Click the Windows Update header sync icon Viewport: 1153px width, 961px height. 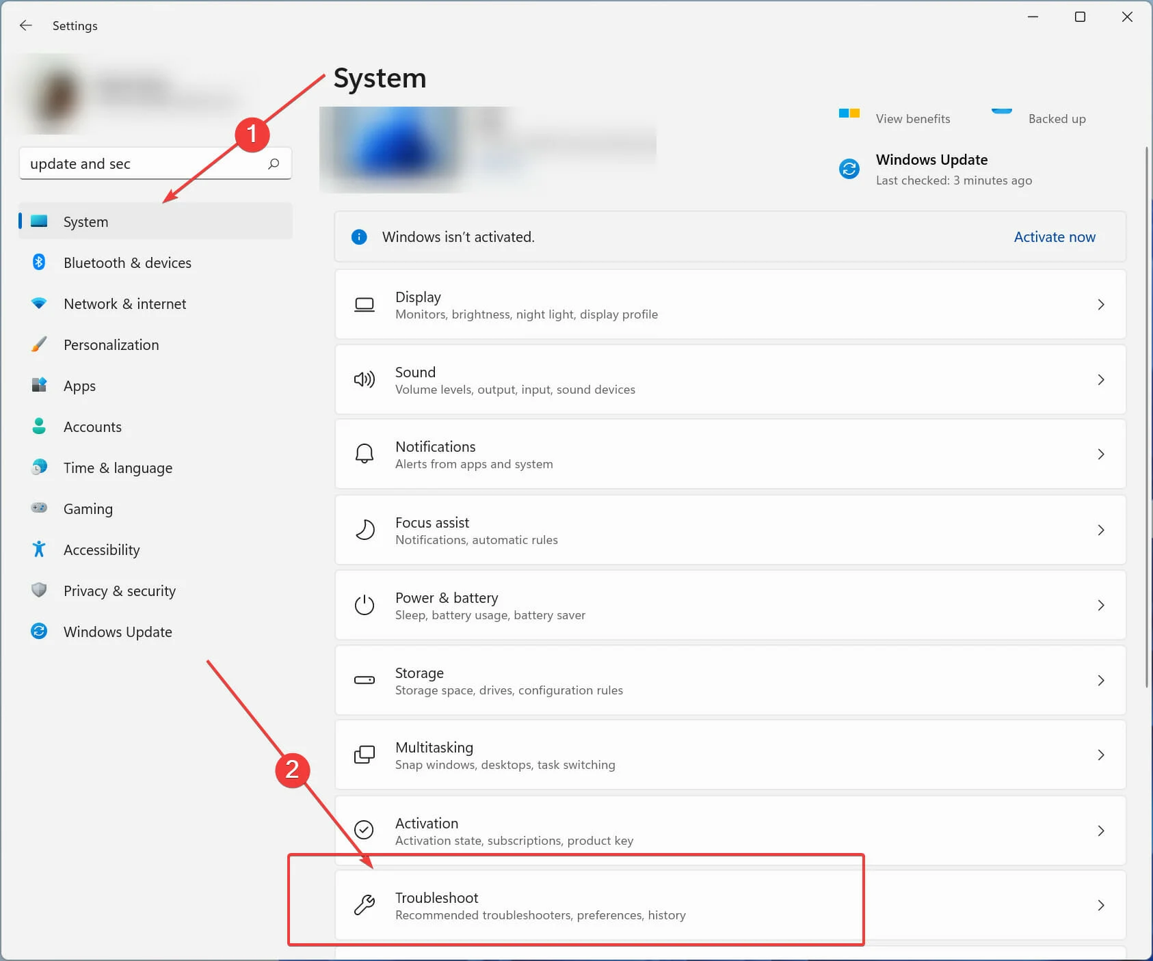pyautogui.click(x=849, y=169)
